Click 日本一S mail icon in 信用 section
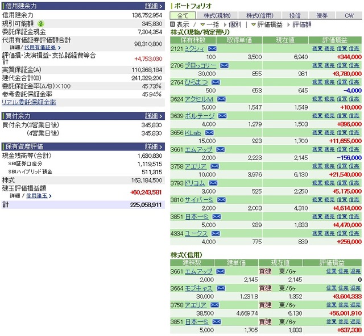 pyautogui.click(x=217, y=322)
